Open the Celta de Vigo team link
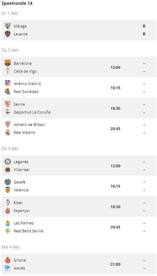The width and height of the screenshot is (157, 276). click(25, 71)
